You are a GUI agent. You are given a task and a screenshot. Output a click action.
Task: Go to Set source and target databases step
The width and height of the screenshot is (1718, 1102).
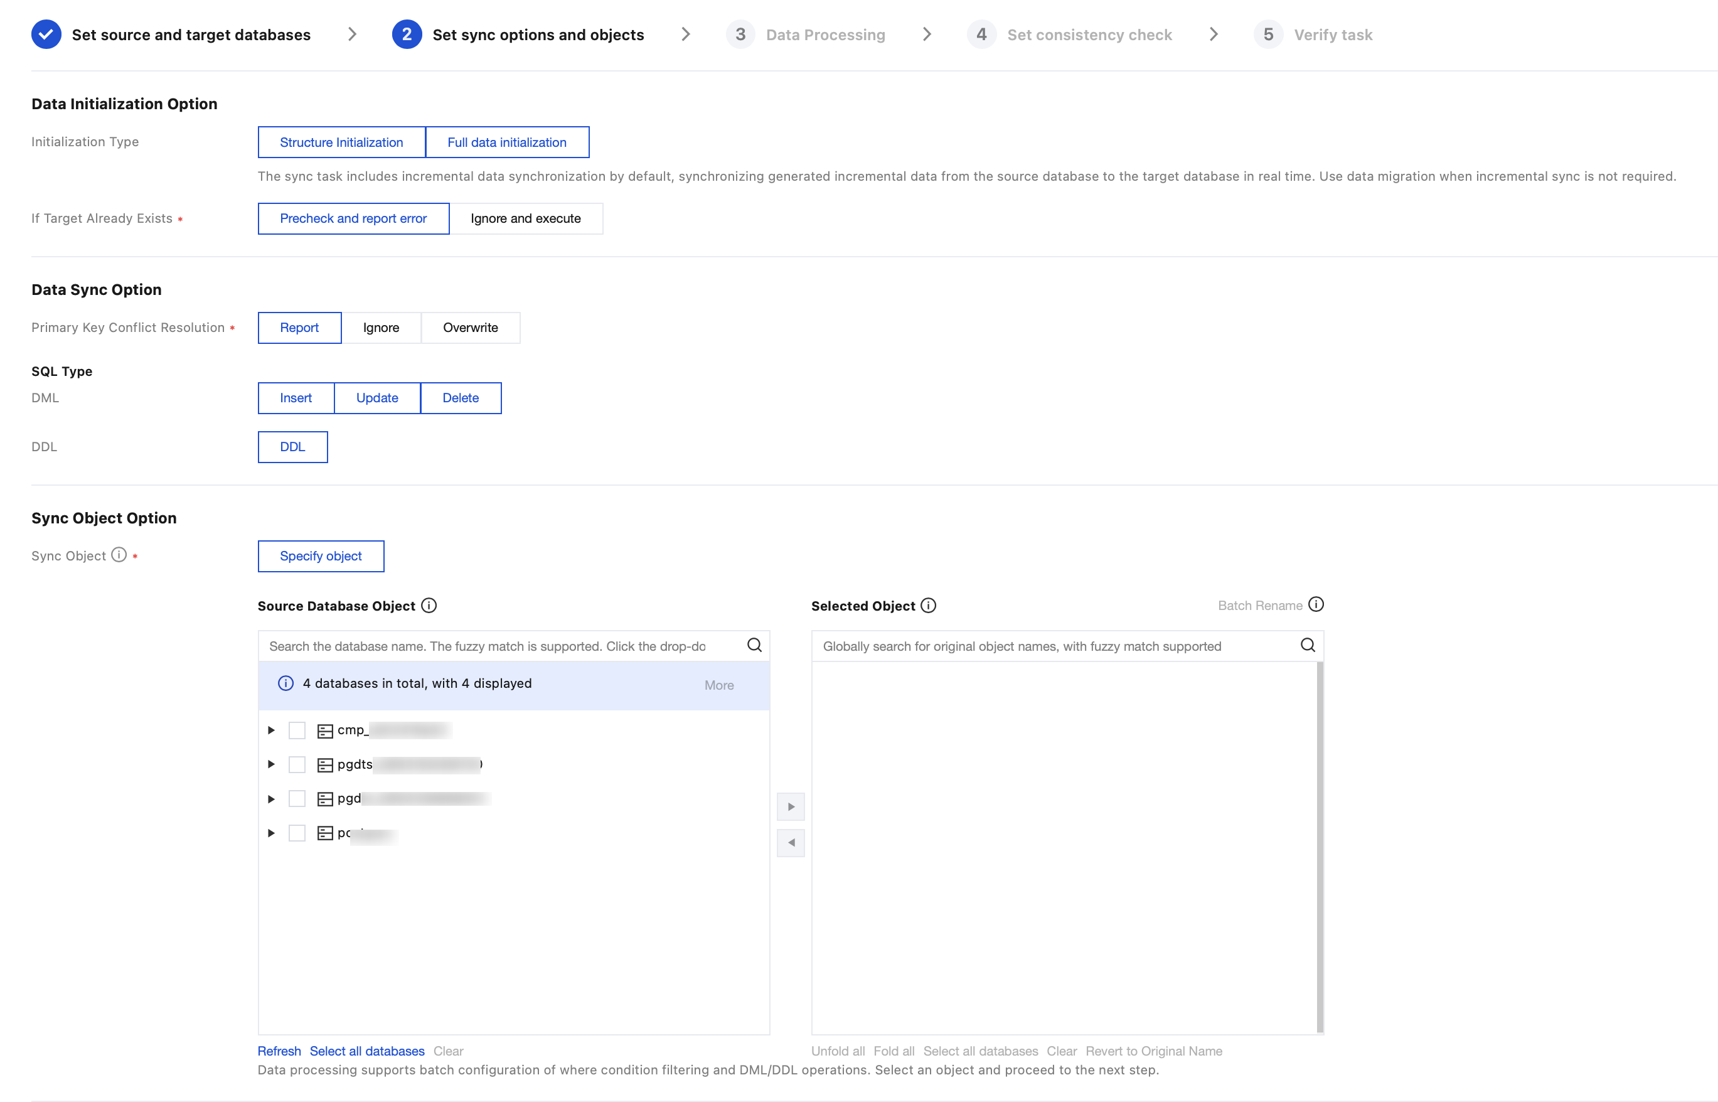click(190, 35)
